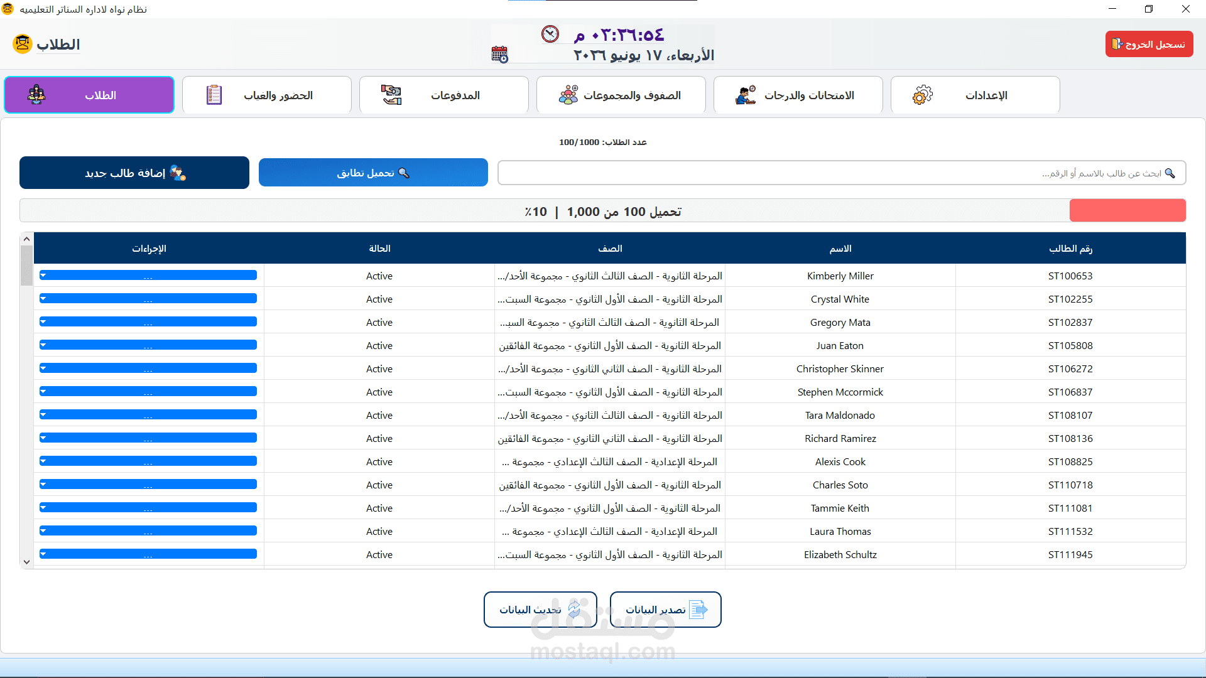Viewport: 1206px width, 678px height.
Task: Open actions dropdown for Charles Soto
Action: [x=148, y=484]
